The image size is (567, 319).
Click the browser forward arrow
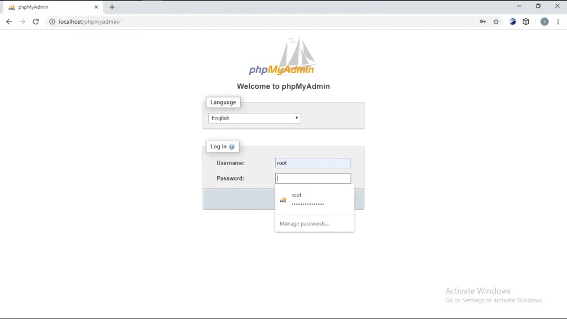pyautogui.click(x=22, y=22)
